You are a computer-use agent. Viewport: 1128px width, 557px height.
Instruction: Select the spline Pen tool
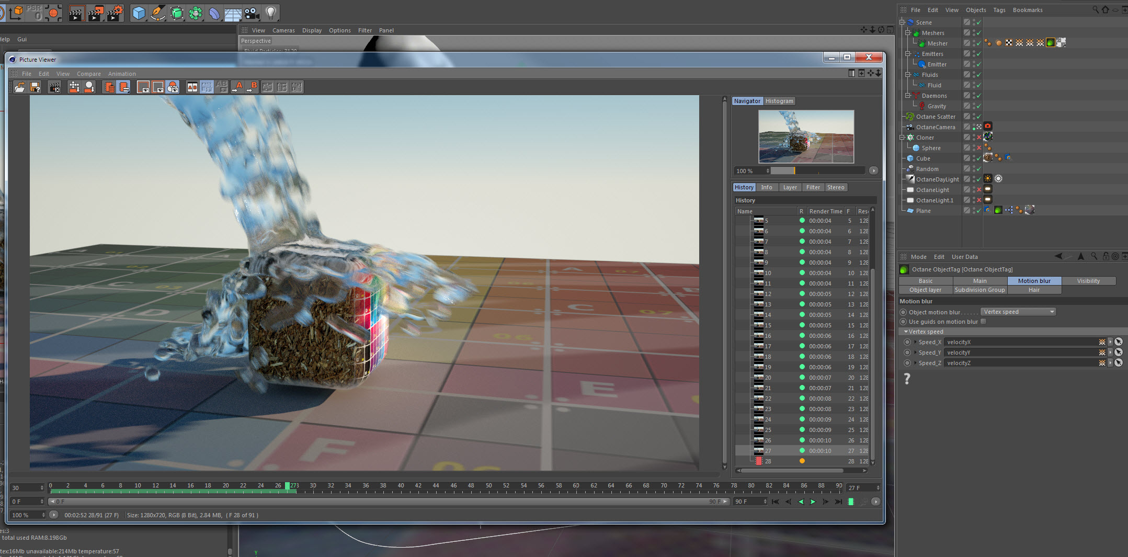point(157,13)
